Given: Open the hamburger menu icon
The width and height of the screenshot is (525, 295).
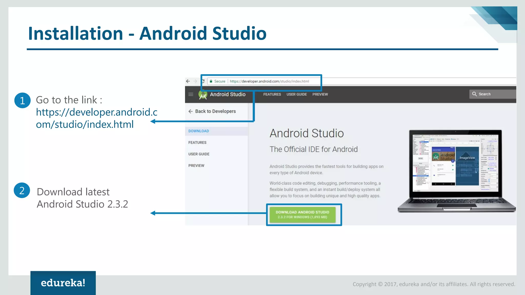Looking at the screenshot, I should click(191, 94).
